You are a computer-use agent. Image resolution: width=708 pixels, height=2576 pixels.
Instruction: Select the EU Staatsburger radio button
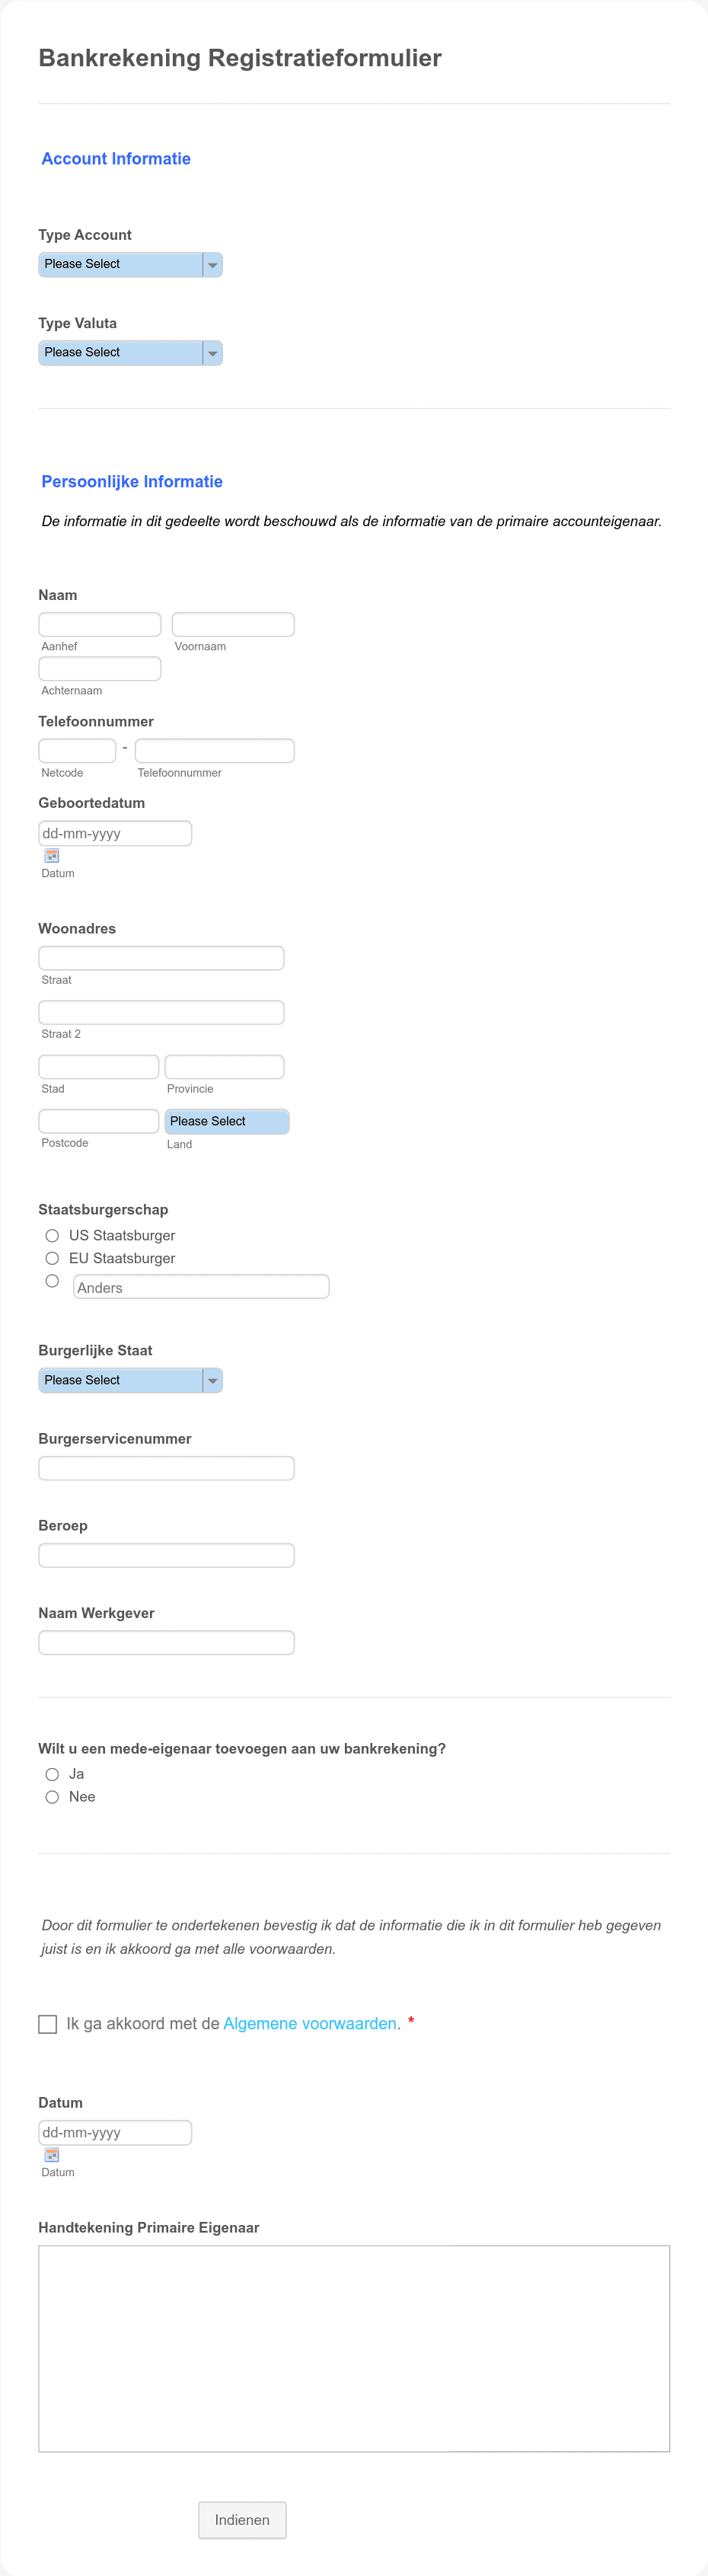[52, 1258]
